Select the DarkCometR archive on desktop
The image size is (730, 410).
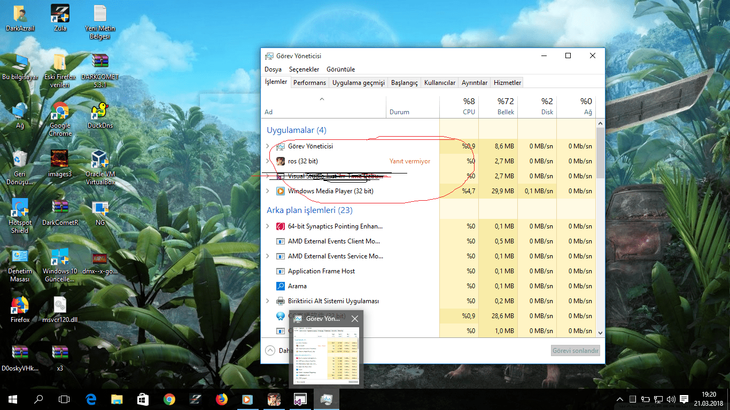coord(60,212)
